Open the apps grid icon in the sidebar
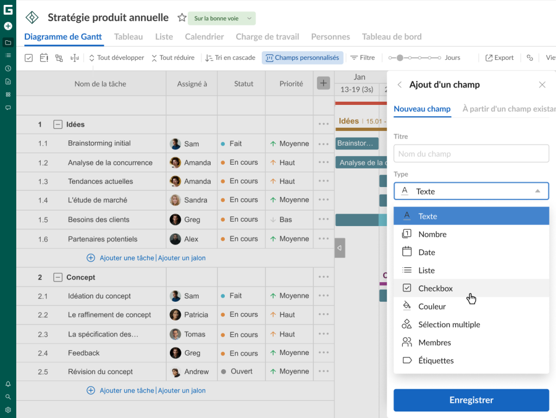The image size is (556, 418). pyautogui.click(x=8, y=95)
